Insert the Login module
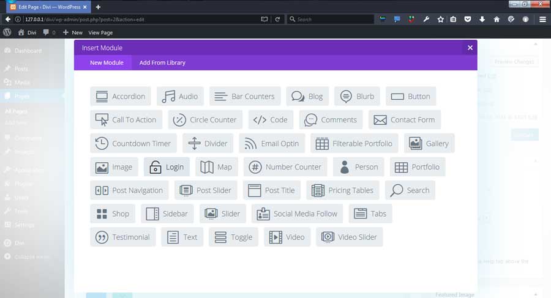 (167, 167)
